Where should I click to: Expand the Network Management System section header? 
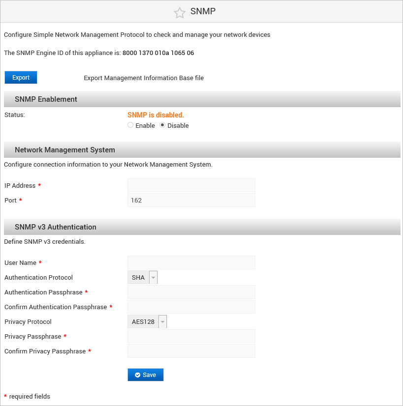click(x=64, y=149)
